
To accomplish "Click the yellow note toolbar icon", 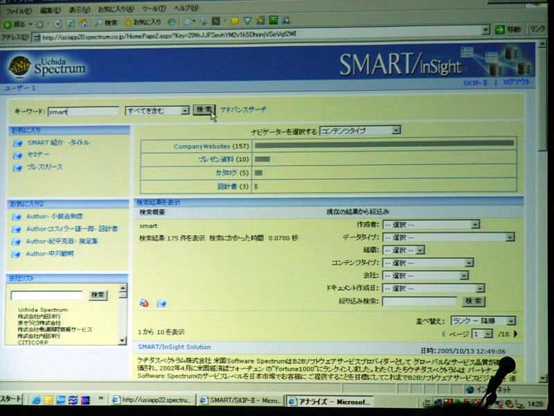I will point(234,21).
